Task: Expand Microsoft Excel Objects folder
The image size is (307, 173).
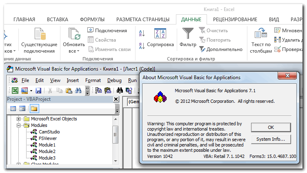Action: tap(18, 119)
